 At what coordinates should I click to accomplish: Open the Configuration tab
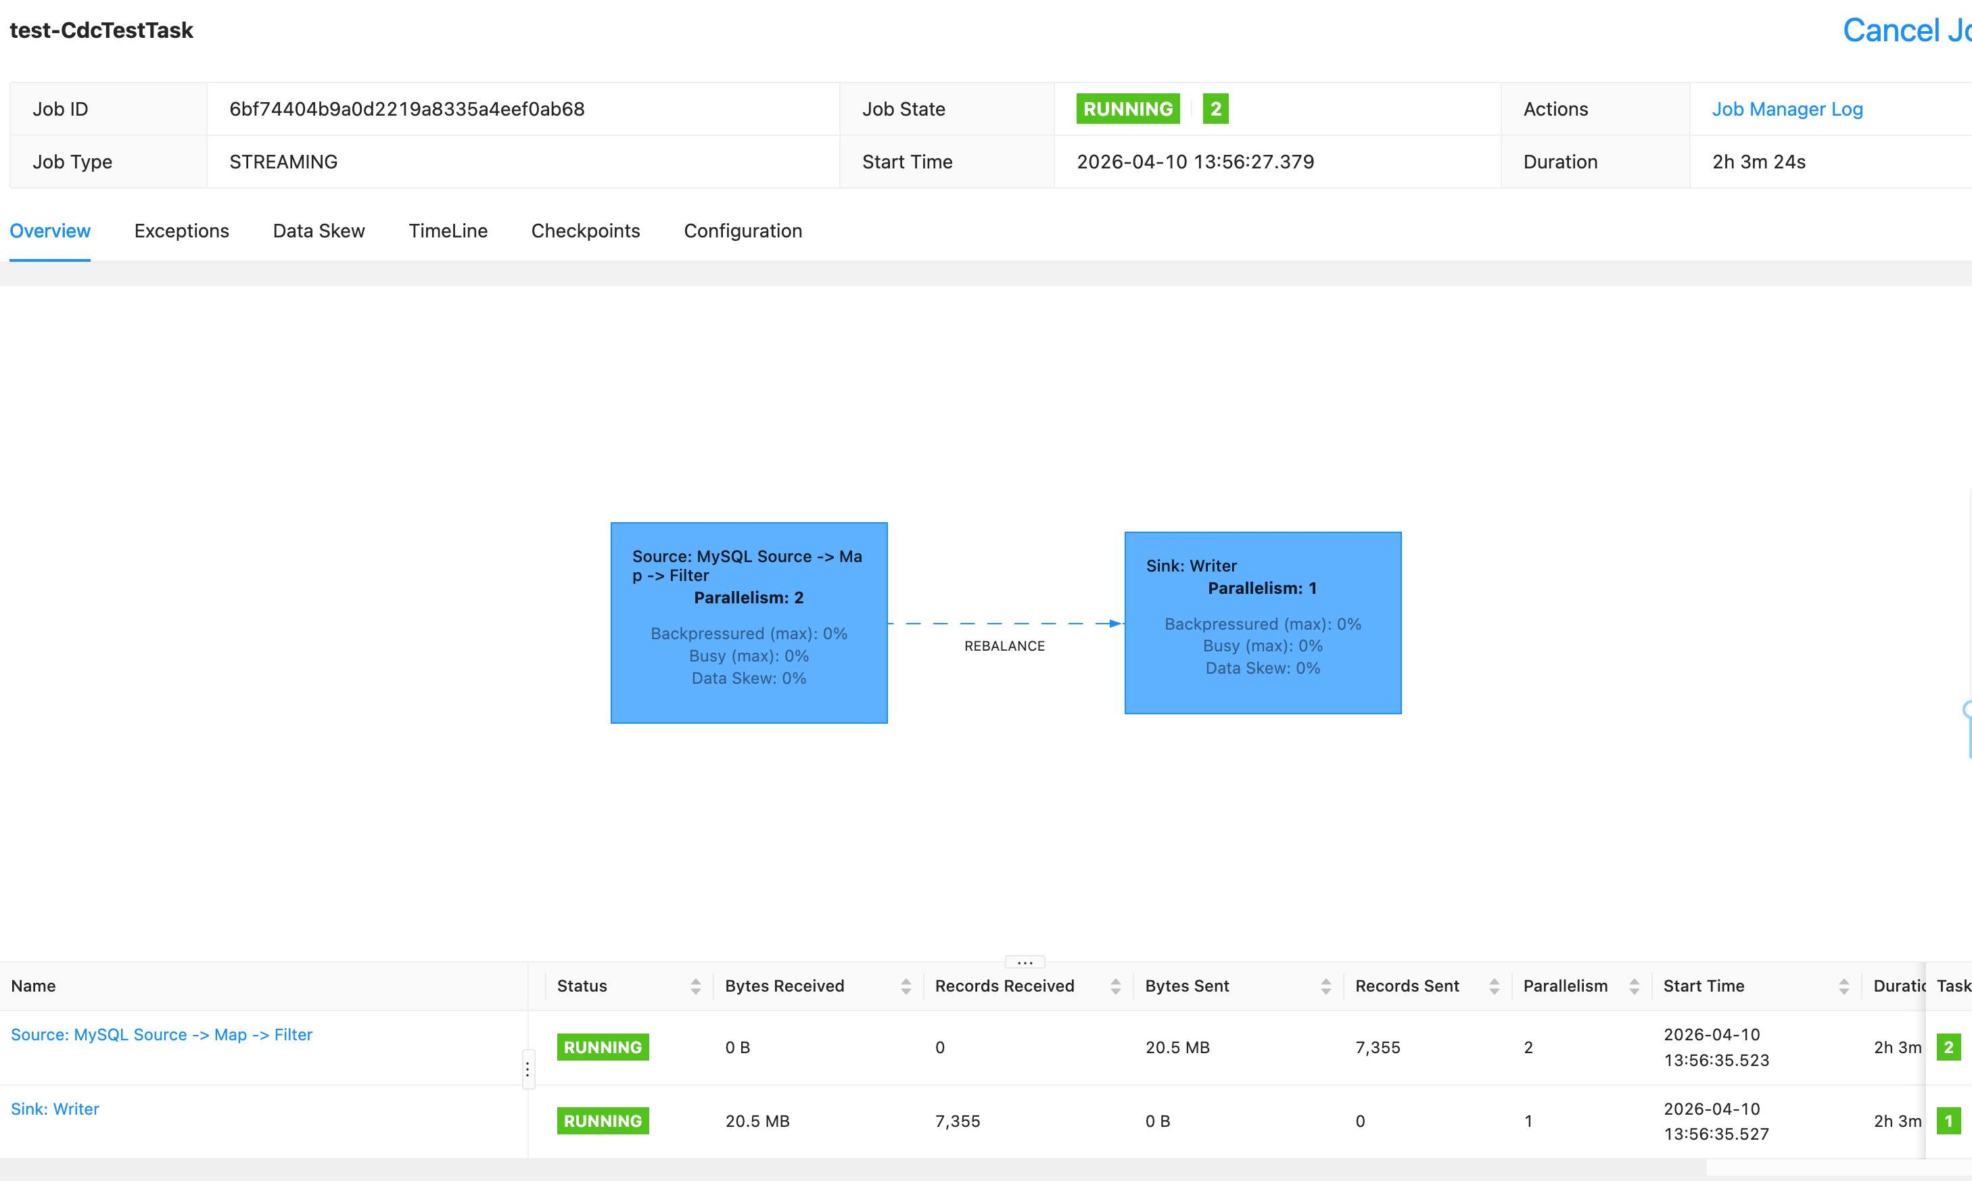742,231
